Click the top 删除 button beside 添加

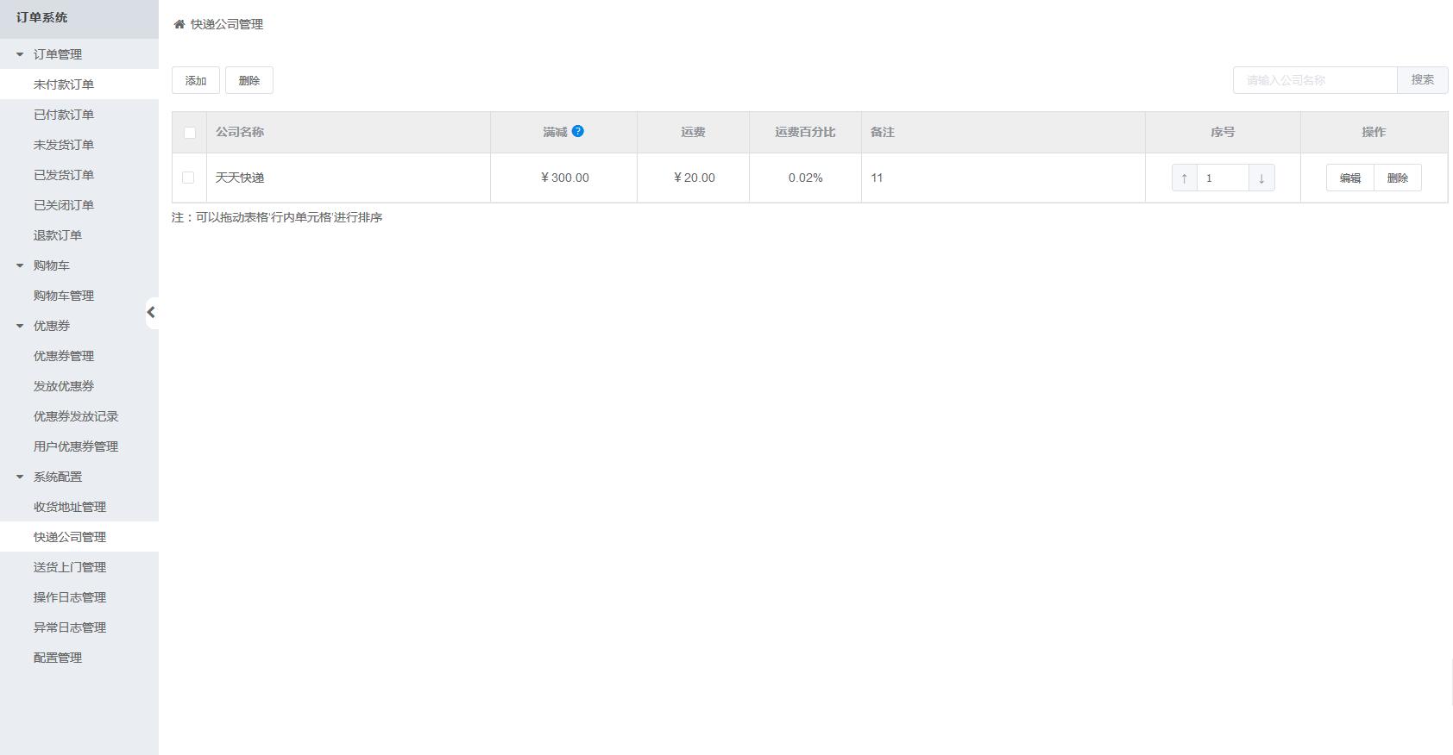click(249, 80)
